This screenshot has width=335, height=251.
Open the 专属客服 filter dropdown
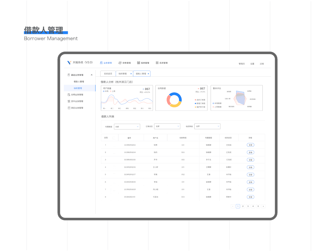click(x=127, y=127)
